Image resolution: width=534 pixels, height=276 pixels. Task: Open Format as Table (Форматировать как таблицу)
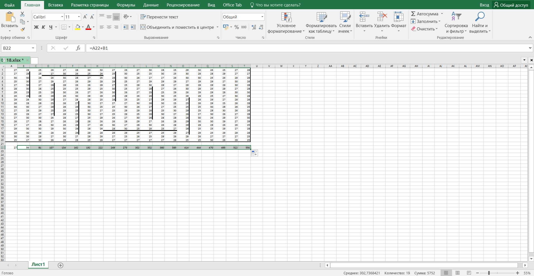pos(322,23)
